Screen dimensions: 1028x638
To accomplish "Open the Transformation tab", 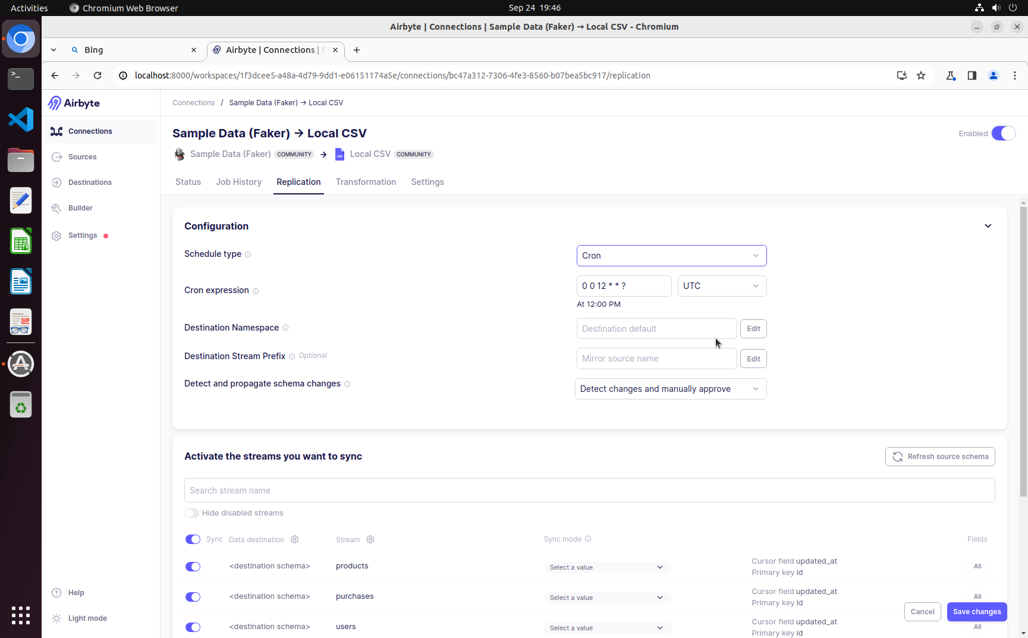I will [x=366, y=182].
